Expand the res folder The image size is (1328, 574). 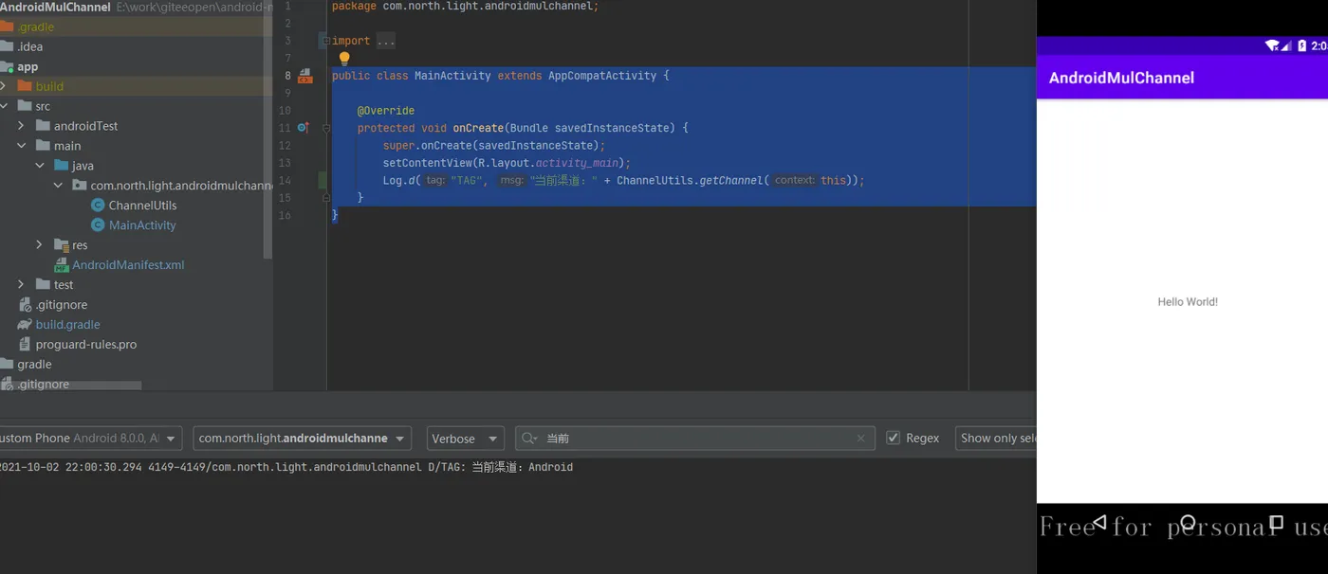40,245
